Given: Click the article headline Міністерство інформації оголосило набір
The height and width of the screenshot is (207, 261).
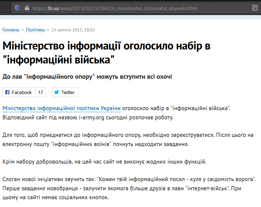Looking at the screenshot, I should click(106, 53).
